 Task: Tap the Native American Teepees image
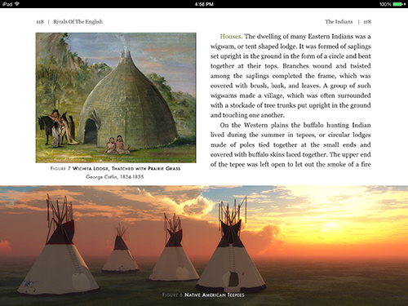204,246
